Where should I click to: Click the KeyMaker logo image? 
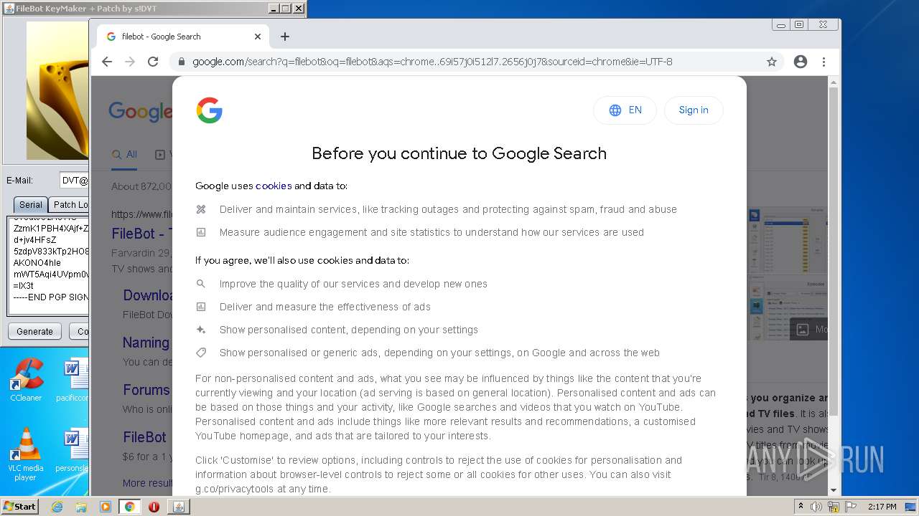tap(57, 90)
